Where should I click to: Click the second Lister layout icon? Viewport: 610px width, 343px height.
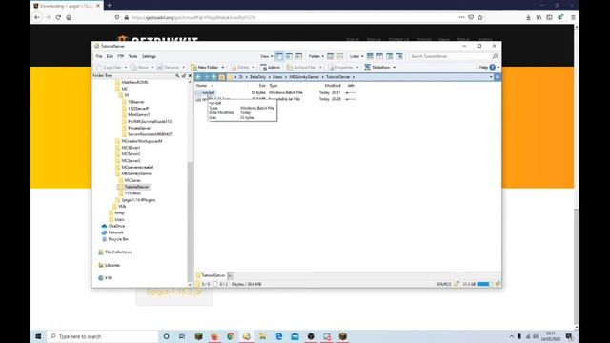pyautogui.click(x=379, y=56)
